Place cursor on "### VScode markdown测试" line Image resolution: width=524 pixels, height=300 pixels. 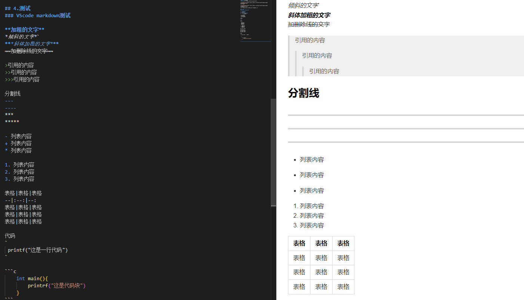click(37, 15)
